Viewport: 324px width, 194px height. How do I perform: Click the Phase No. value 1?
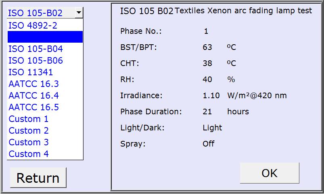click(x=206, y=31)
